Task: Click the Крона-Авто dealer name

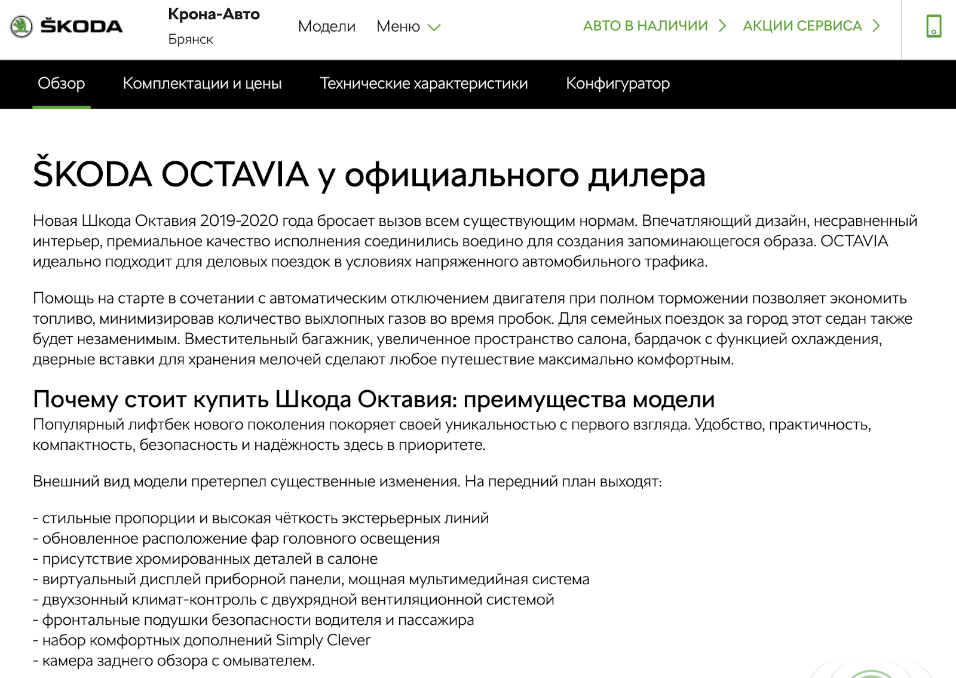Action: [x=214, y=14]
